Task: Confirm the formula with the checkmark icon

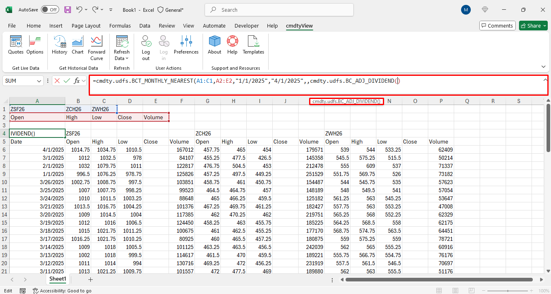Action: pyautogui.click(x=67, y=81)
